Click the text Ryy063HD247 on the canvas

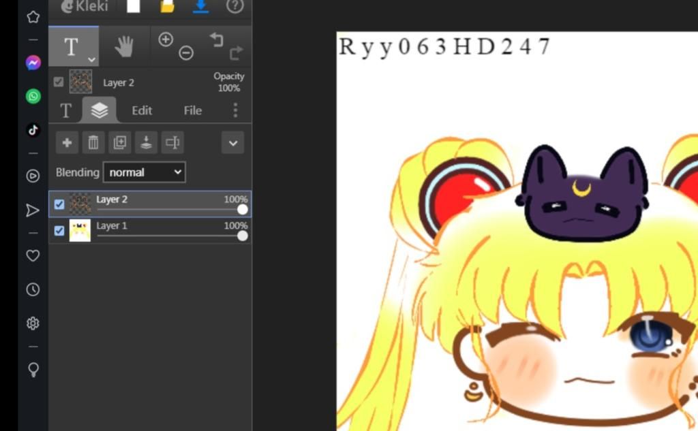click(x=444, y=47)
